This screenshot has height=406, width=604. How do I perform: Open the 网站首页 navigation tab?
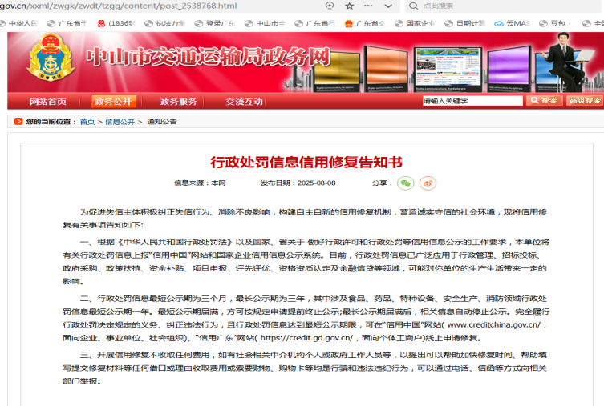48,102
